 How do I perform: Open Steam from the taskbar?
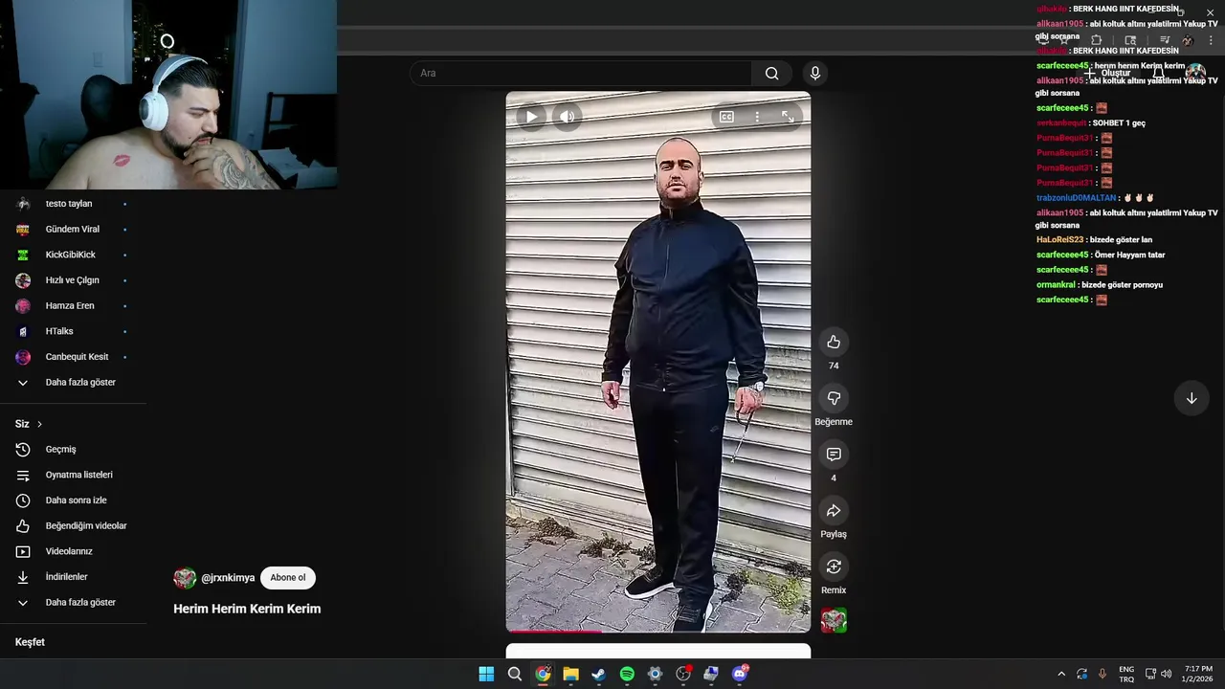pos(599,674)
